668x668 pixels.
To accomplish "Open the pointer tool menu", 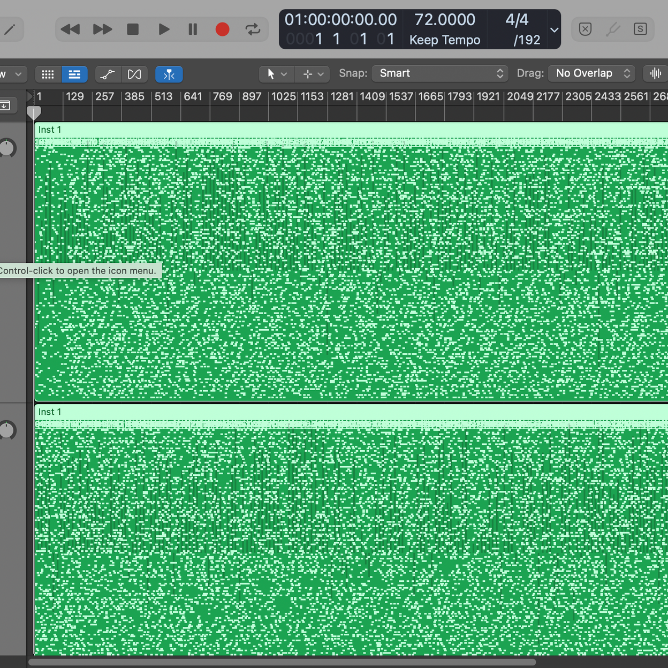I will 276,74.
